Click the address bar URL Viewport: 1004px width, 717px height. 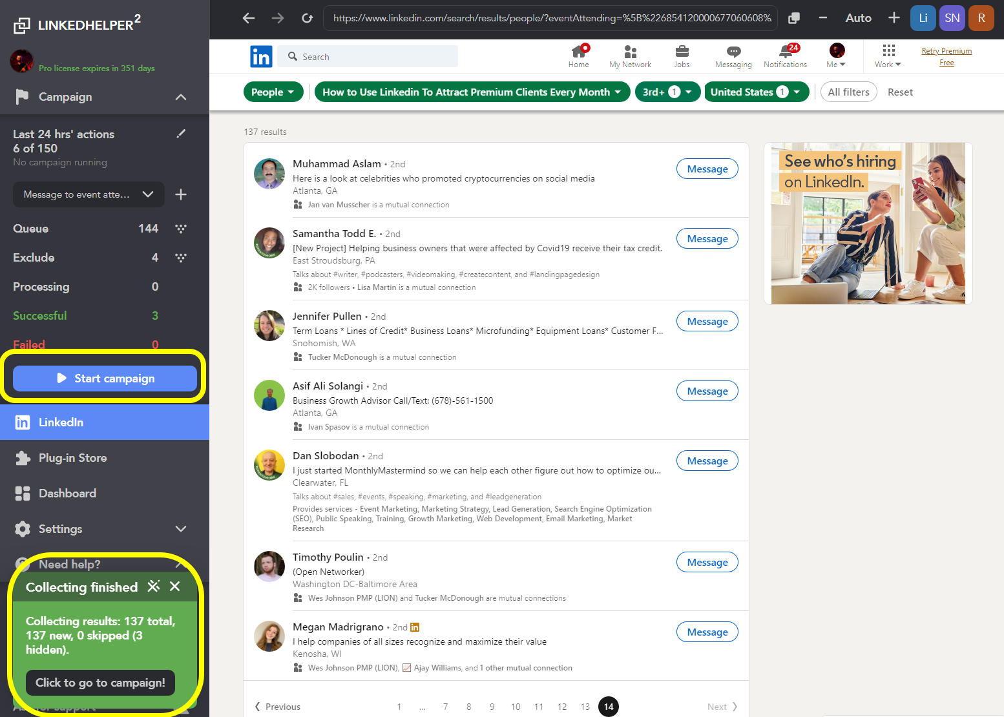tap(550, 18)
